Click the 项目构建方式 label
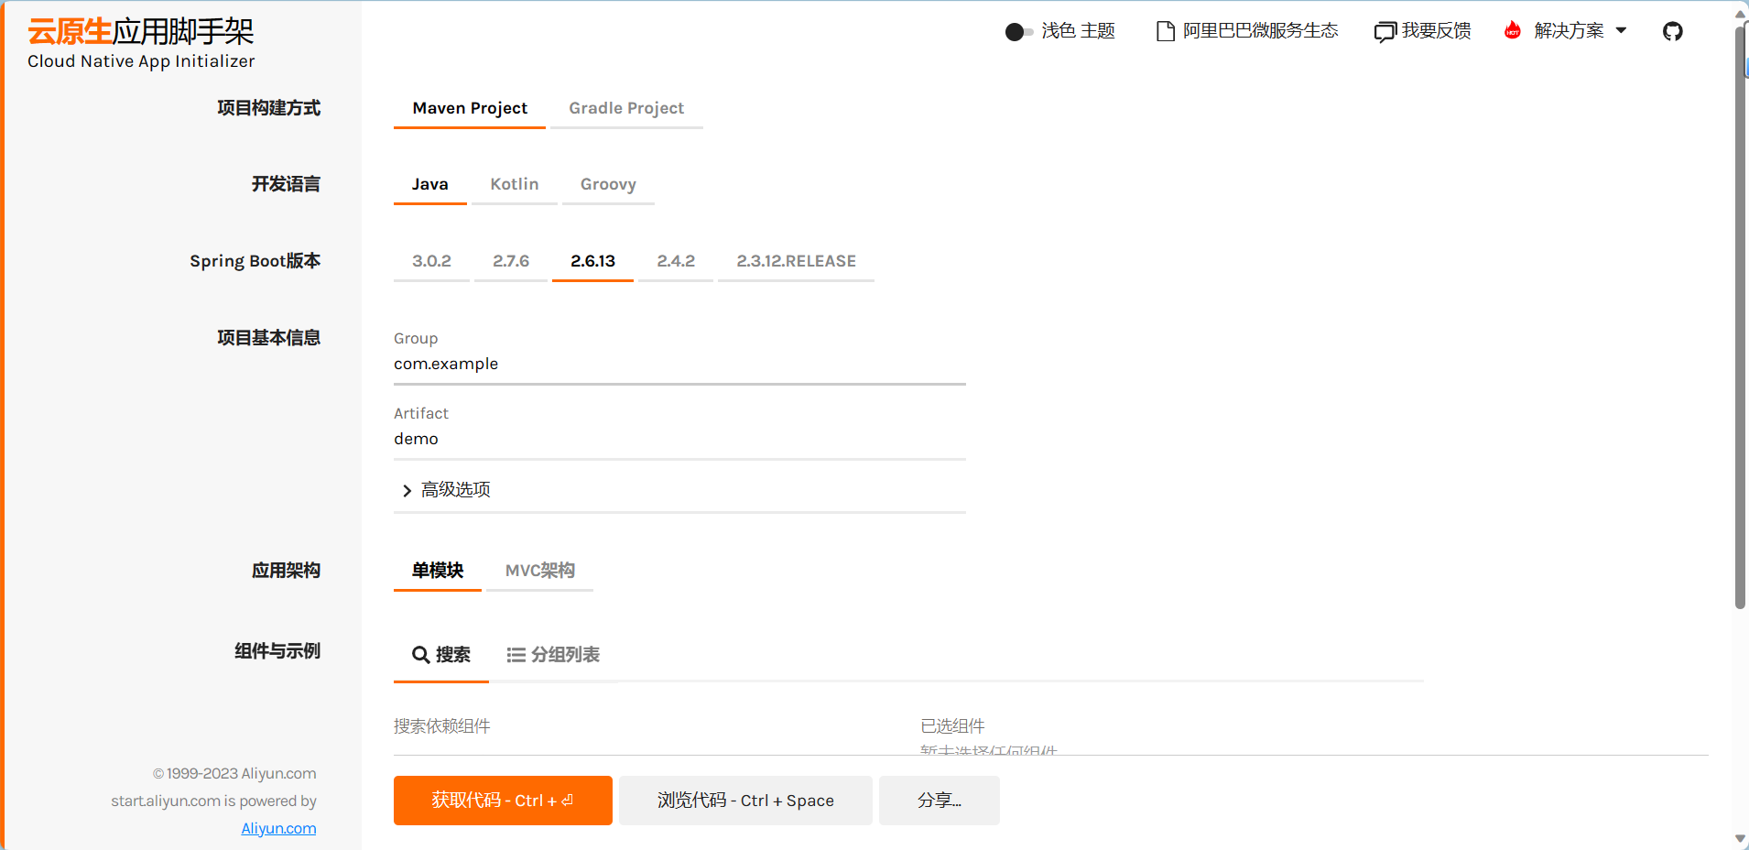This screenshot has width=1749, height=850. pyautogui.click(x=268, y=108)
